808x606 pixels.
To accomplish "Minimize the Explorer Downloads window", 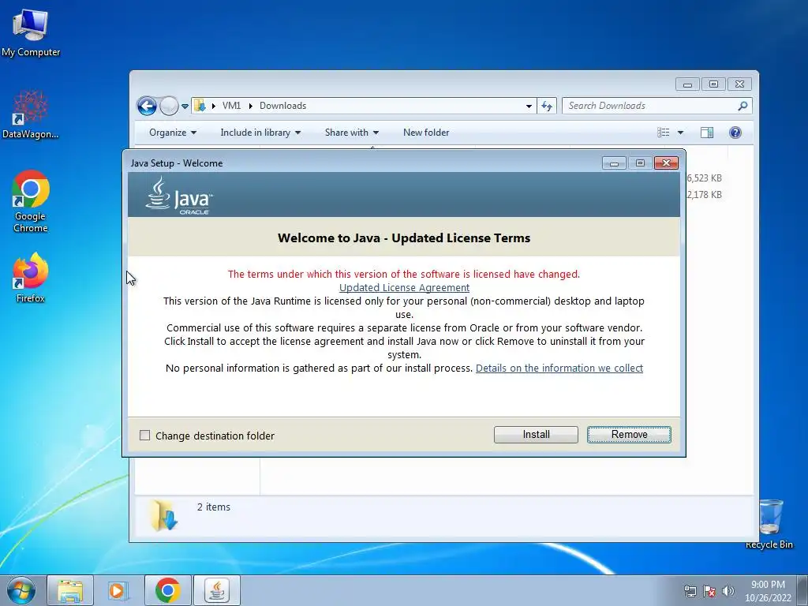I will pos(687,84).
